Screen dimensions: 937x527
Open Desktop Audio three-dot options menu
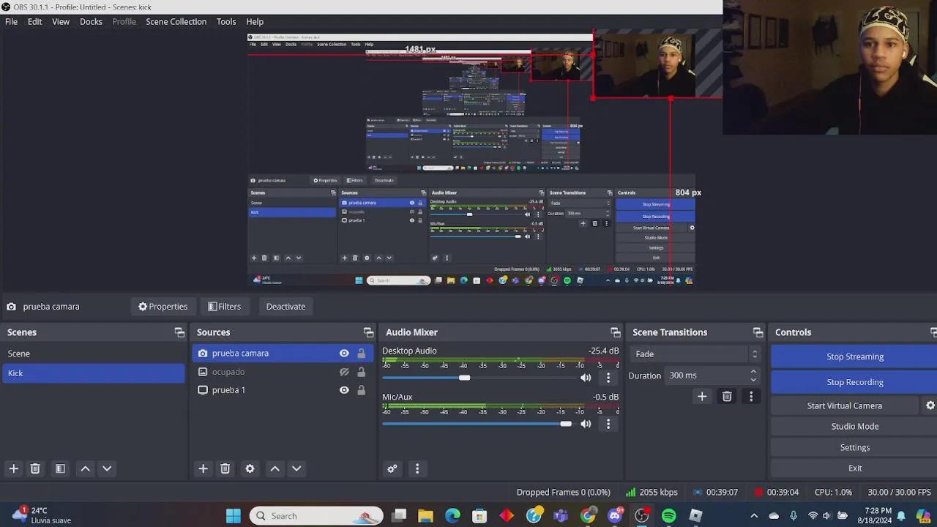point(608,378)
